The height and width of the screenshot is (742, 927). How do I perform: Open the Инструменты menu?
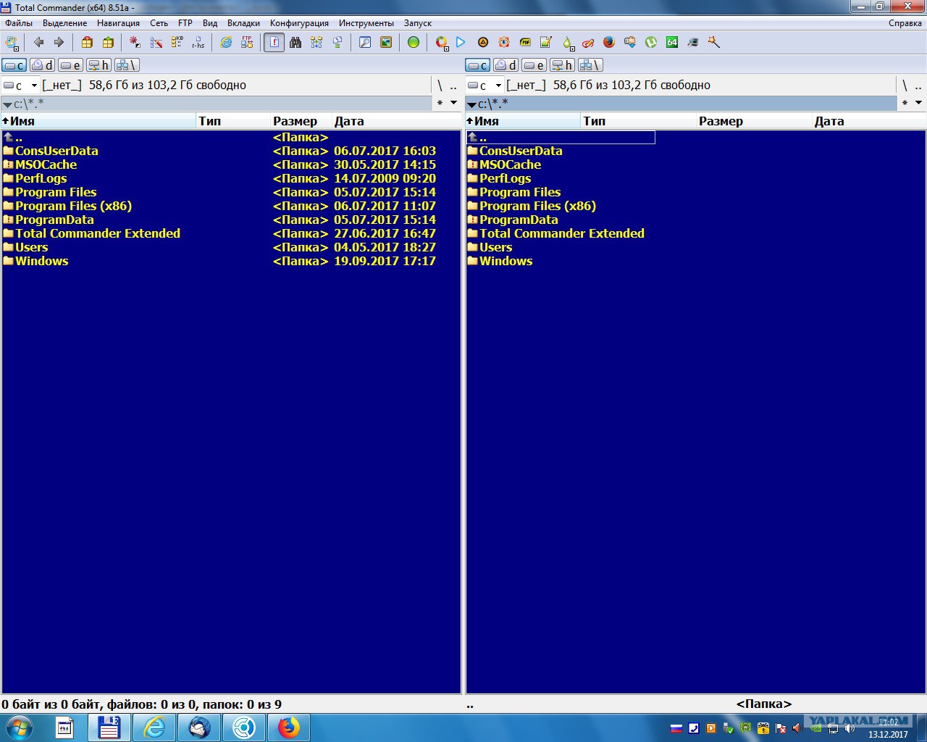[366, 23]
